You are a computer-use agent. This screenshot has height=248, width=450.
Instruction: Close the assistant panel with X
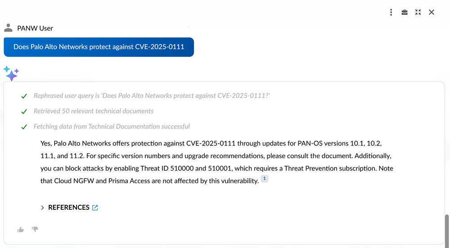point(432,12)
